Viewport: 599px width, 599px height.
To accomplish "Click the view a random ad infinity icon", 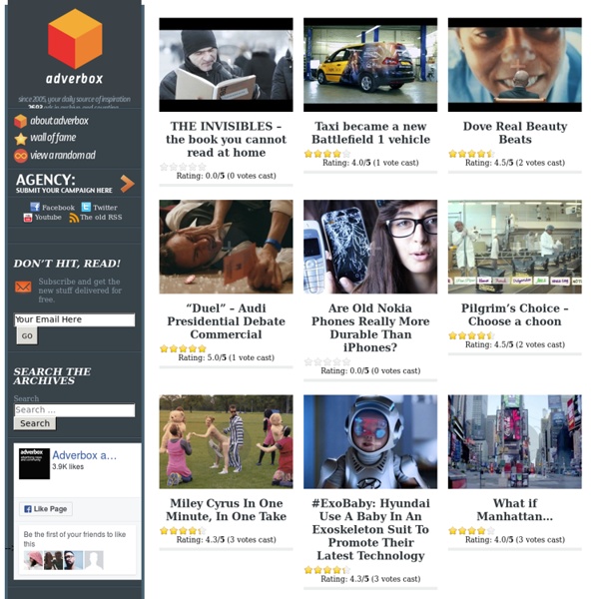I will (x=21, y=156).
